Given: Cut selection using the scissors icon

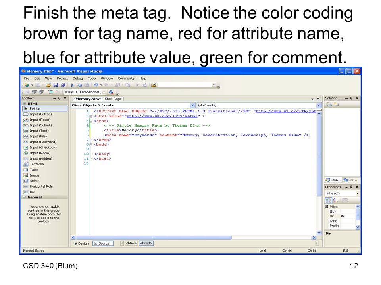Looking at the screenshot, I should click(x=72, y=85).
